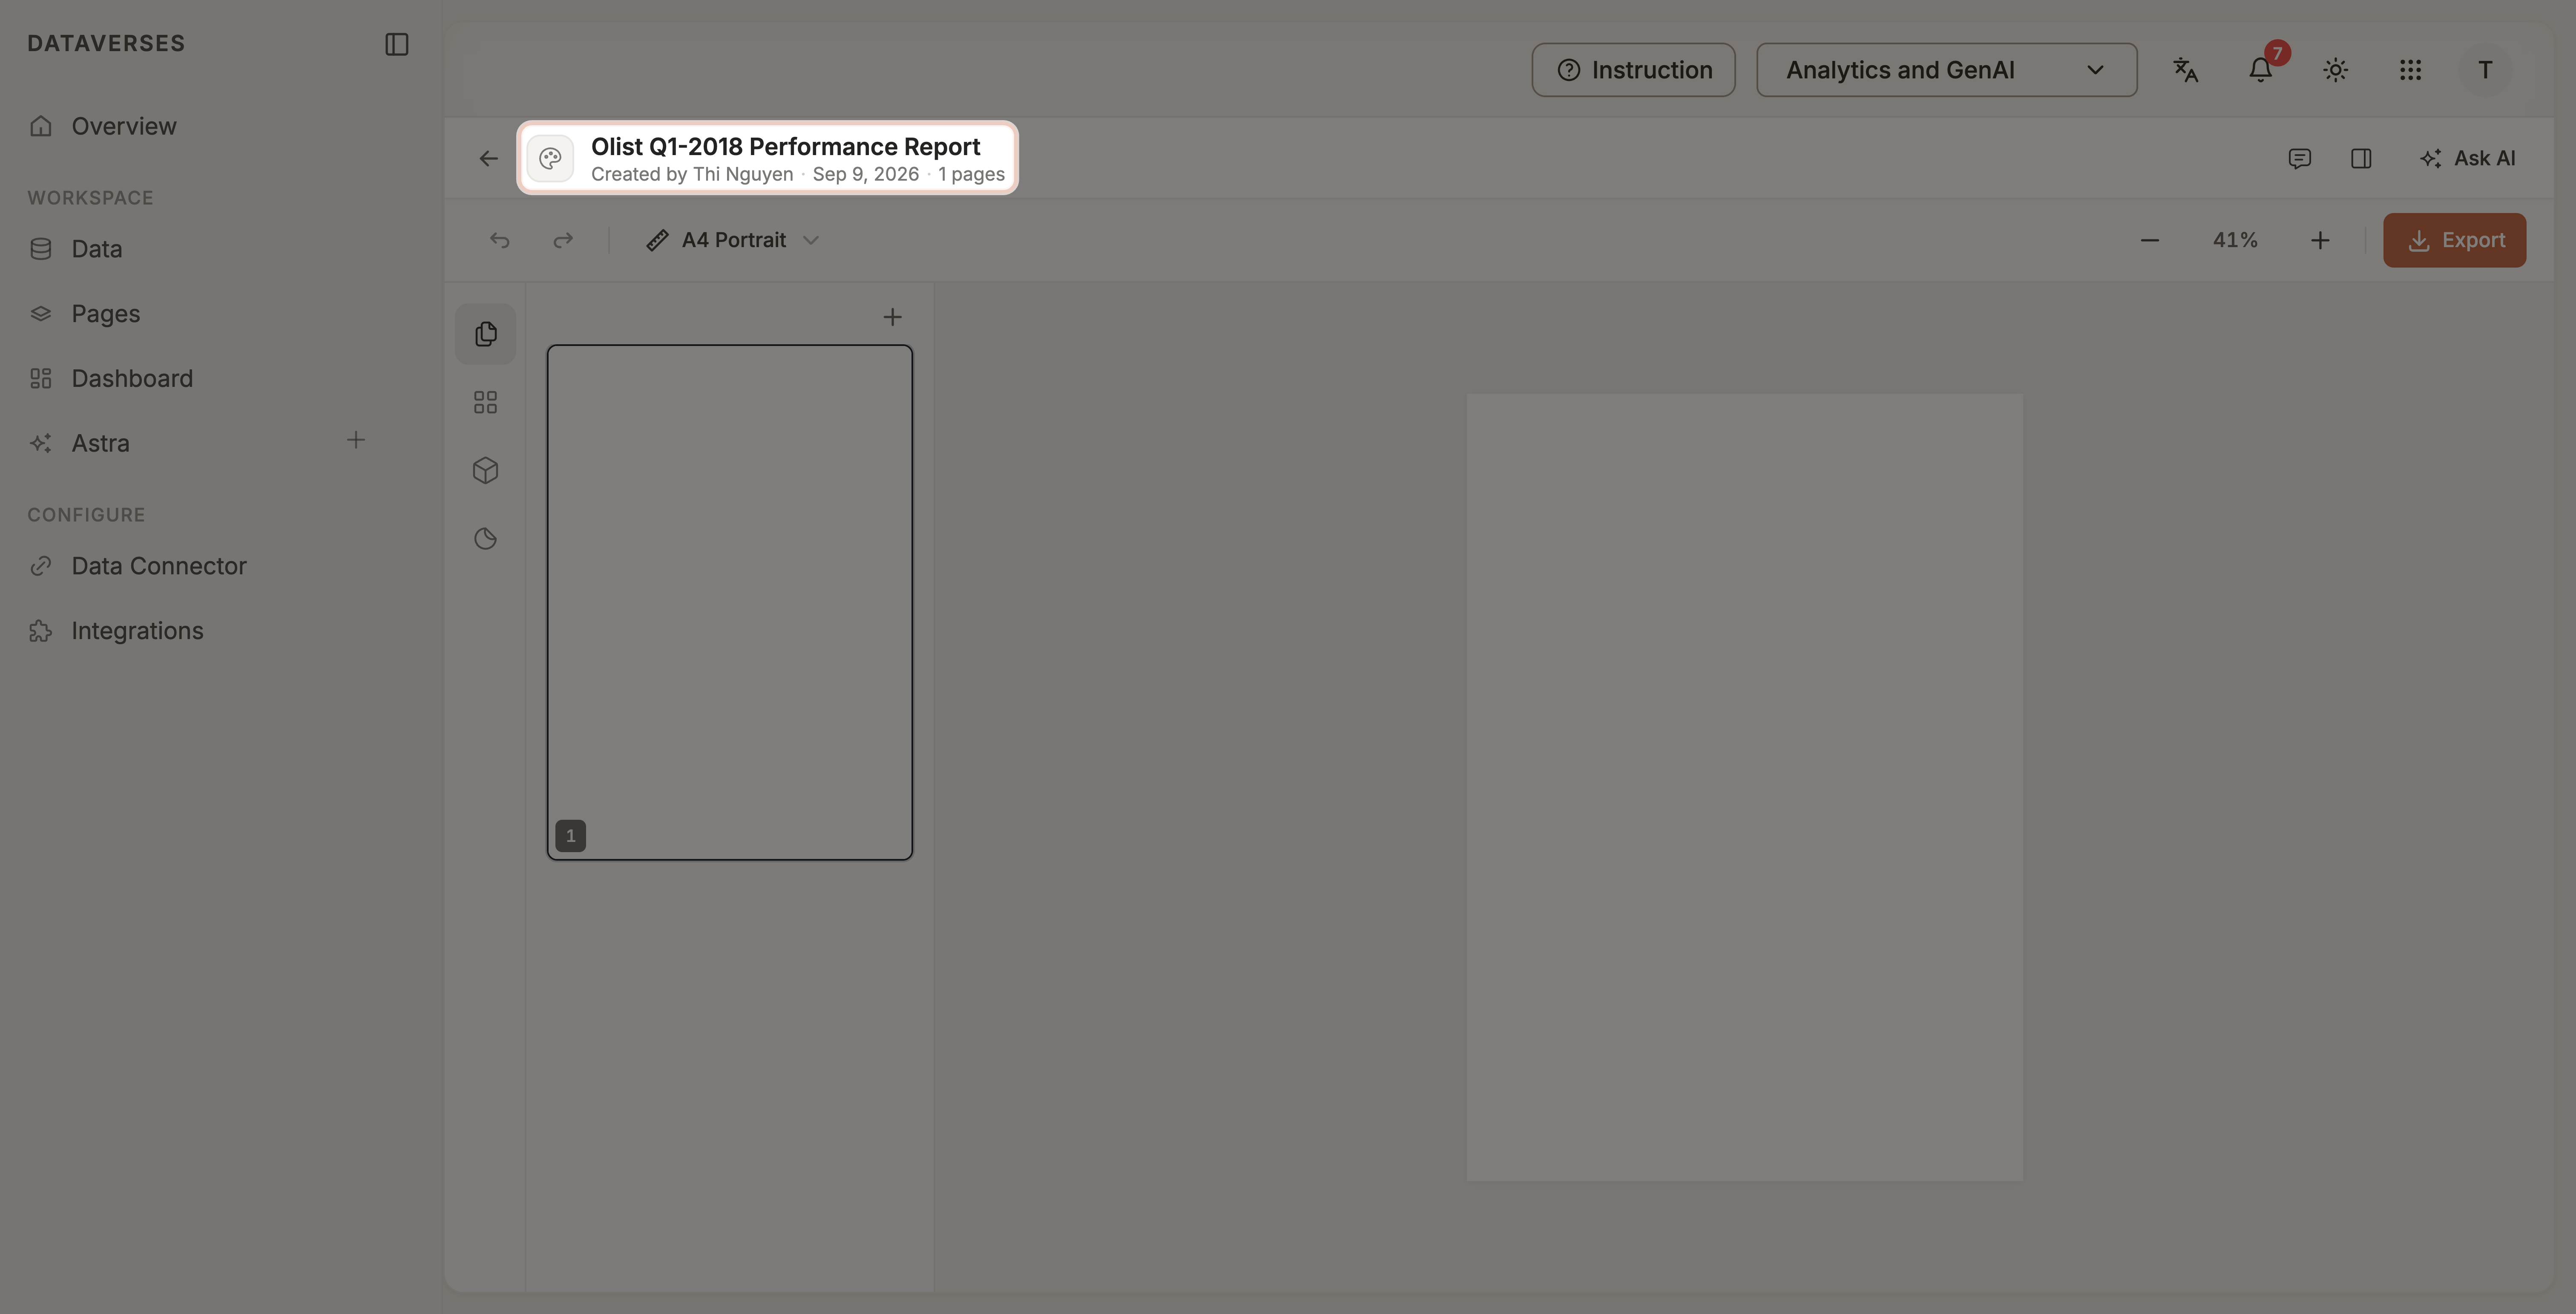This screenshot has height=1314, width=2576.
Task: Click the blank A4 canvas page
Action: 1744,787
